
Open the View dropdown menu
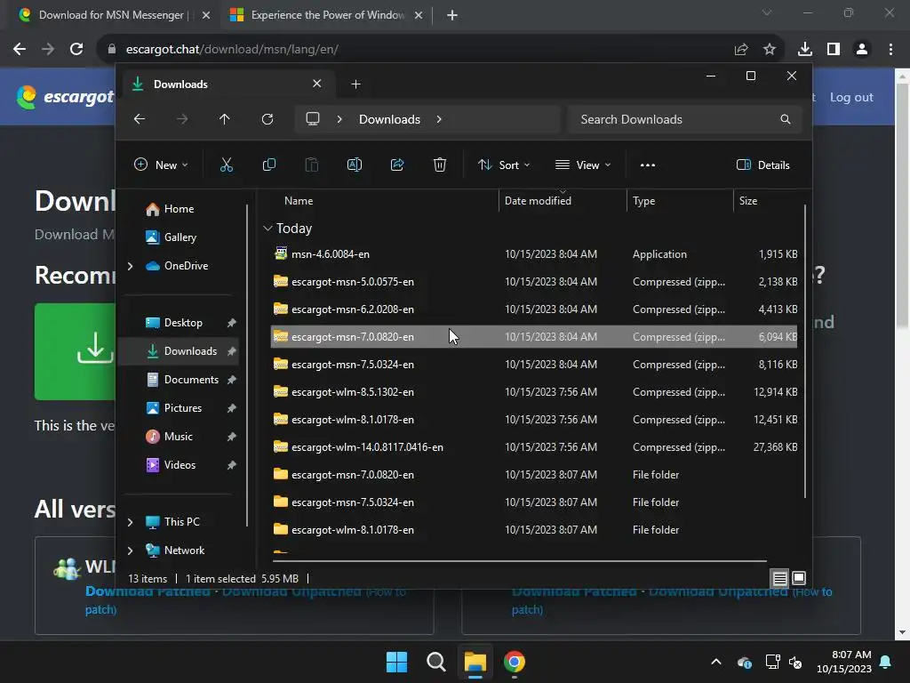click(x=583, y=165)
